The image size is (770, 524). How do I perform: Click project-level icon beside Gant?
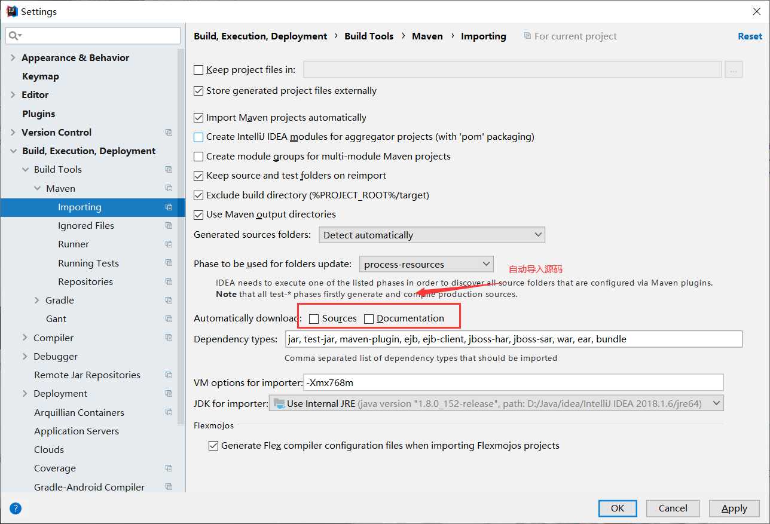click(169, 318)
